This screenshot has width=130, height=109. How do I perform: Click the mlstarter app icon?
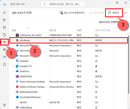click(17, 61)
